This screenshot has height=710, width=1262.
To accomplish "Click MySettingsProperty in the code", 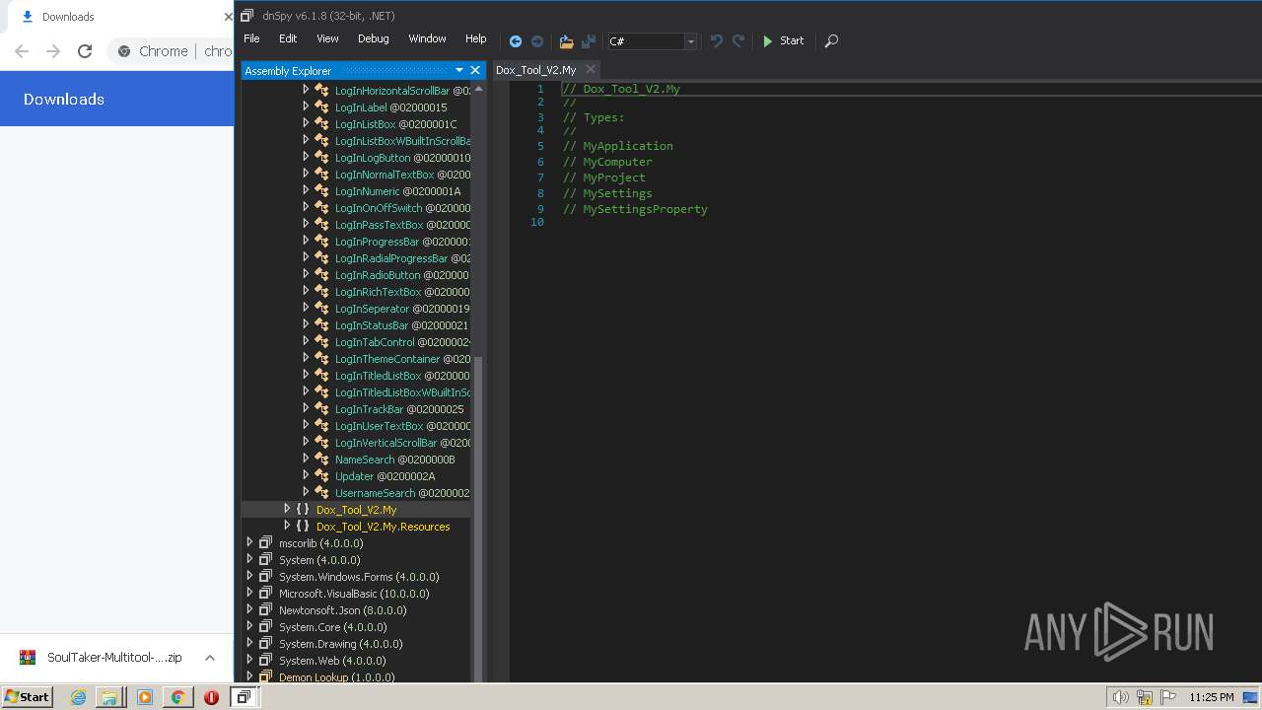I will (x=645, y=209).
